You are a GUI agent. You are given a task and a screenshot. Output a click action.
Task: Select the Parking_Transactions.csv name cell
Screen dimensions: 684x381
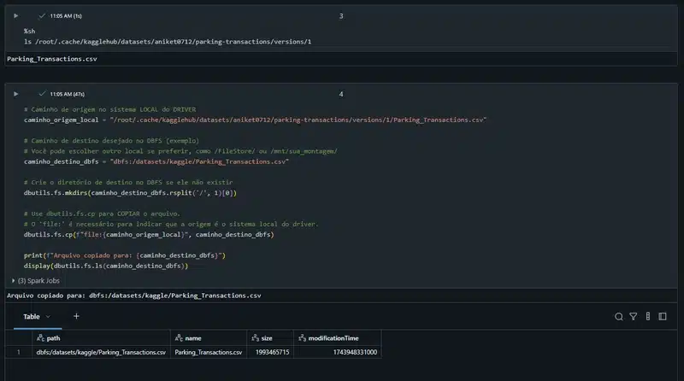pyautogui.click(x=208, y=352)
